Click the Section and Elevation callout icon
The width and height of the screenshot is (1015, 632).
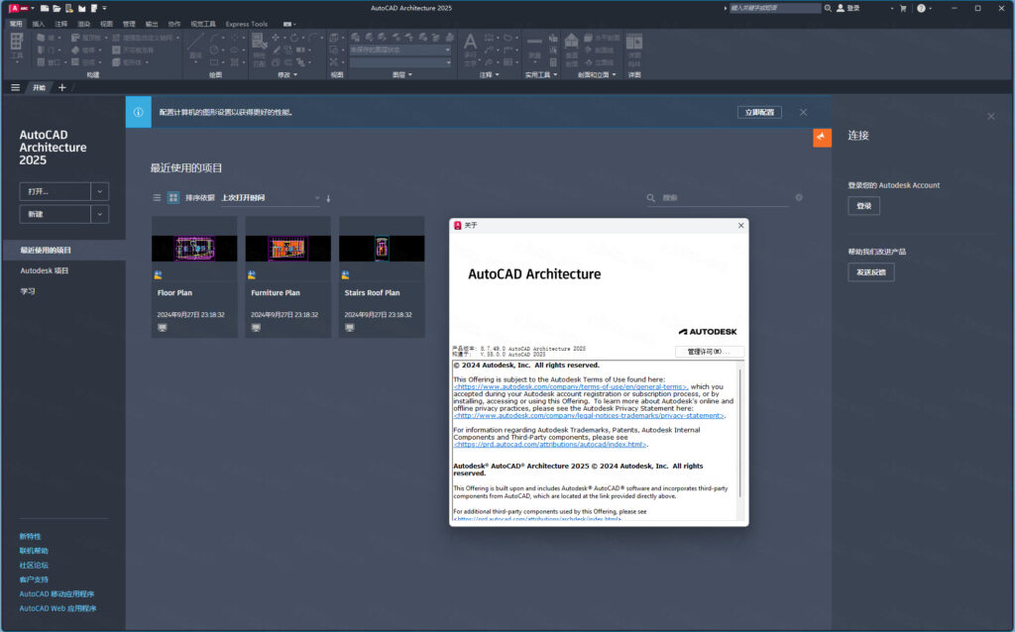[x=572, y=42]
